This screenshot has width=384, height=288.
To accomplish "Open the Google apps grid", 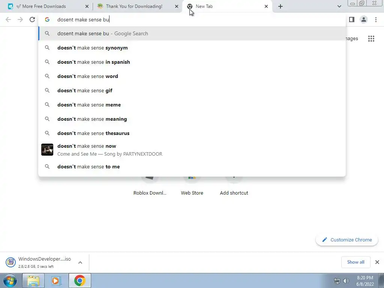I will [371, 39].
